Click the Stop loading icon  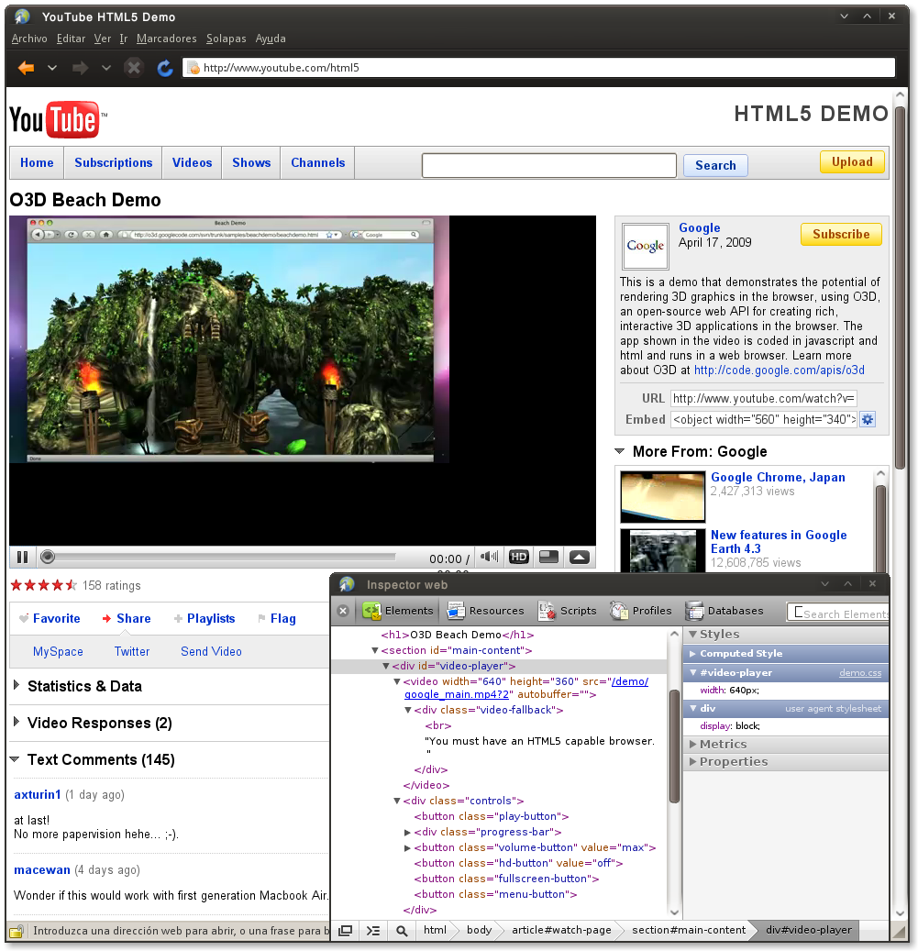(133, 67)
